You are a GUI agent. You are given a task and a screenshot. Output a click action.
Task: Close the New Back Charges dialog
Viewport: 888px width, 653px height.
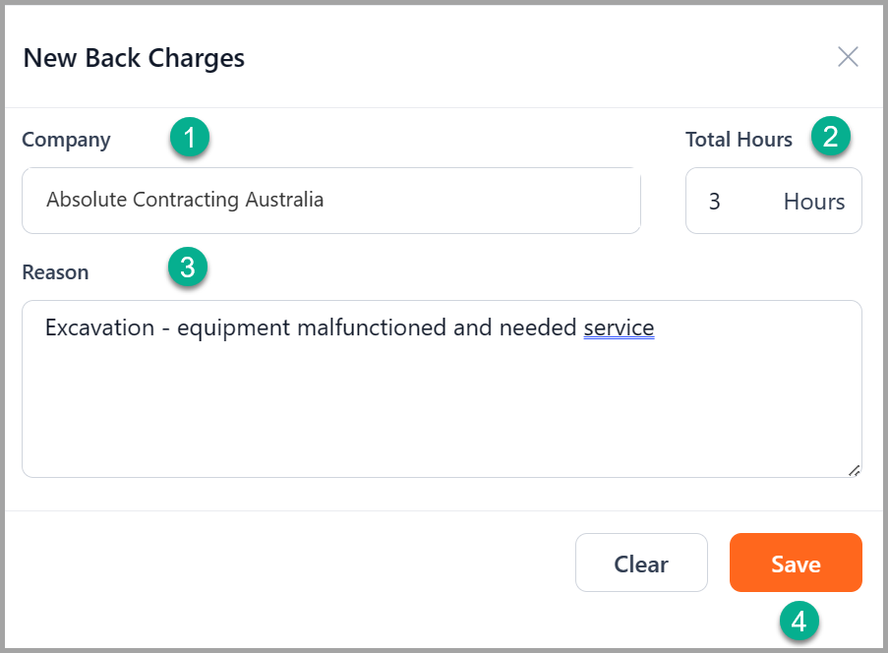848,57
